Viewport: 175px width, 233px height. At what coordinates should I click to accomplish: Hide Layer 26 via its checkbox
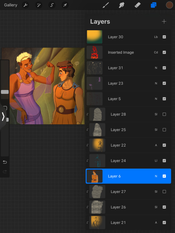[x=164, y=207]
